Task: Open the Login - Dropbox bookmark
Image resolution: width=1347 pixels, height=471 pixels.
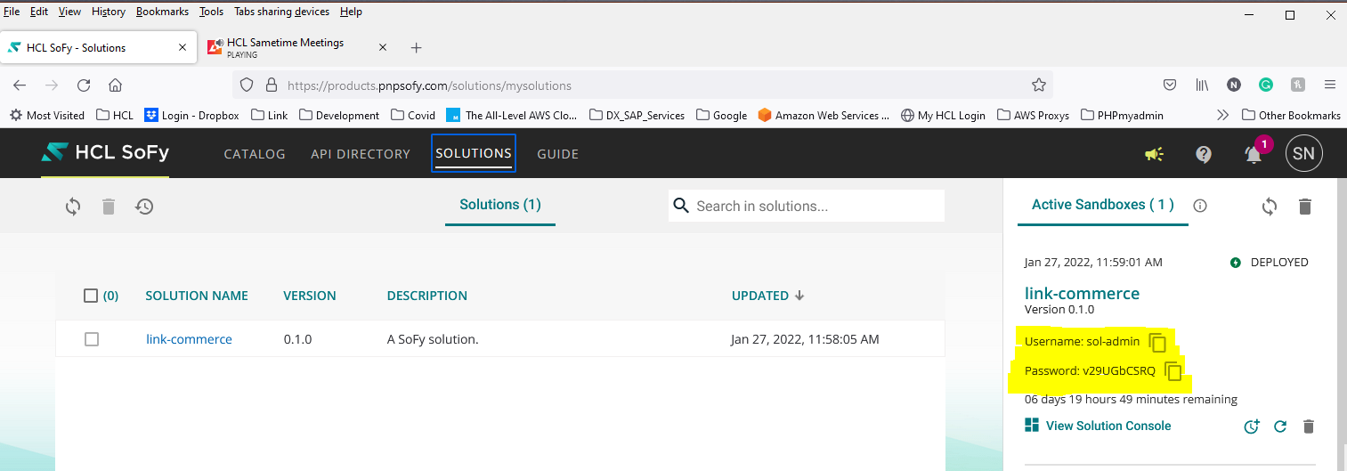Action: (x=192, y=115)
